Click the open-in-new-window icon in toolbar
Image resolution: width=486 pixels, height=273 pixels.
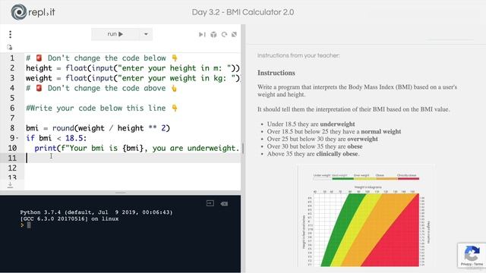pos(235,34)
